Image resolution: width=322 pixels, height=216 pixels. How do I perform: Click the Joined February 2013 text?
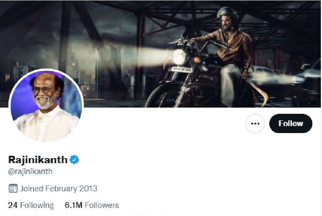click(59, 189)
